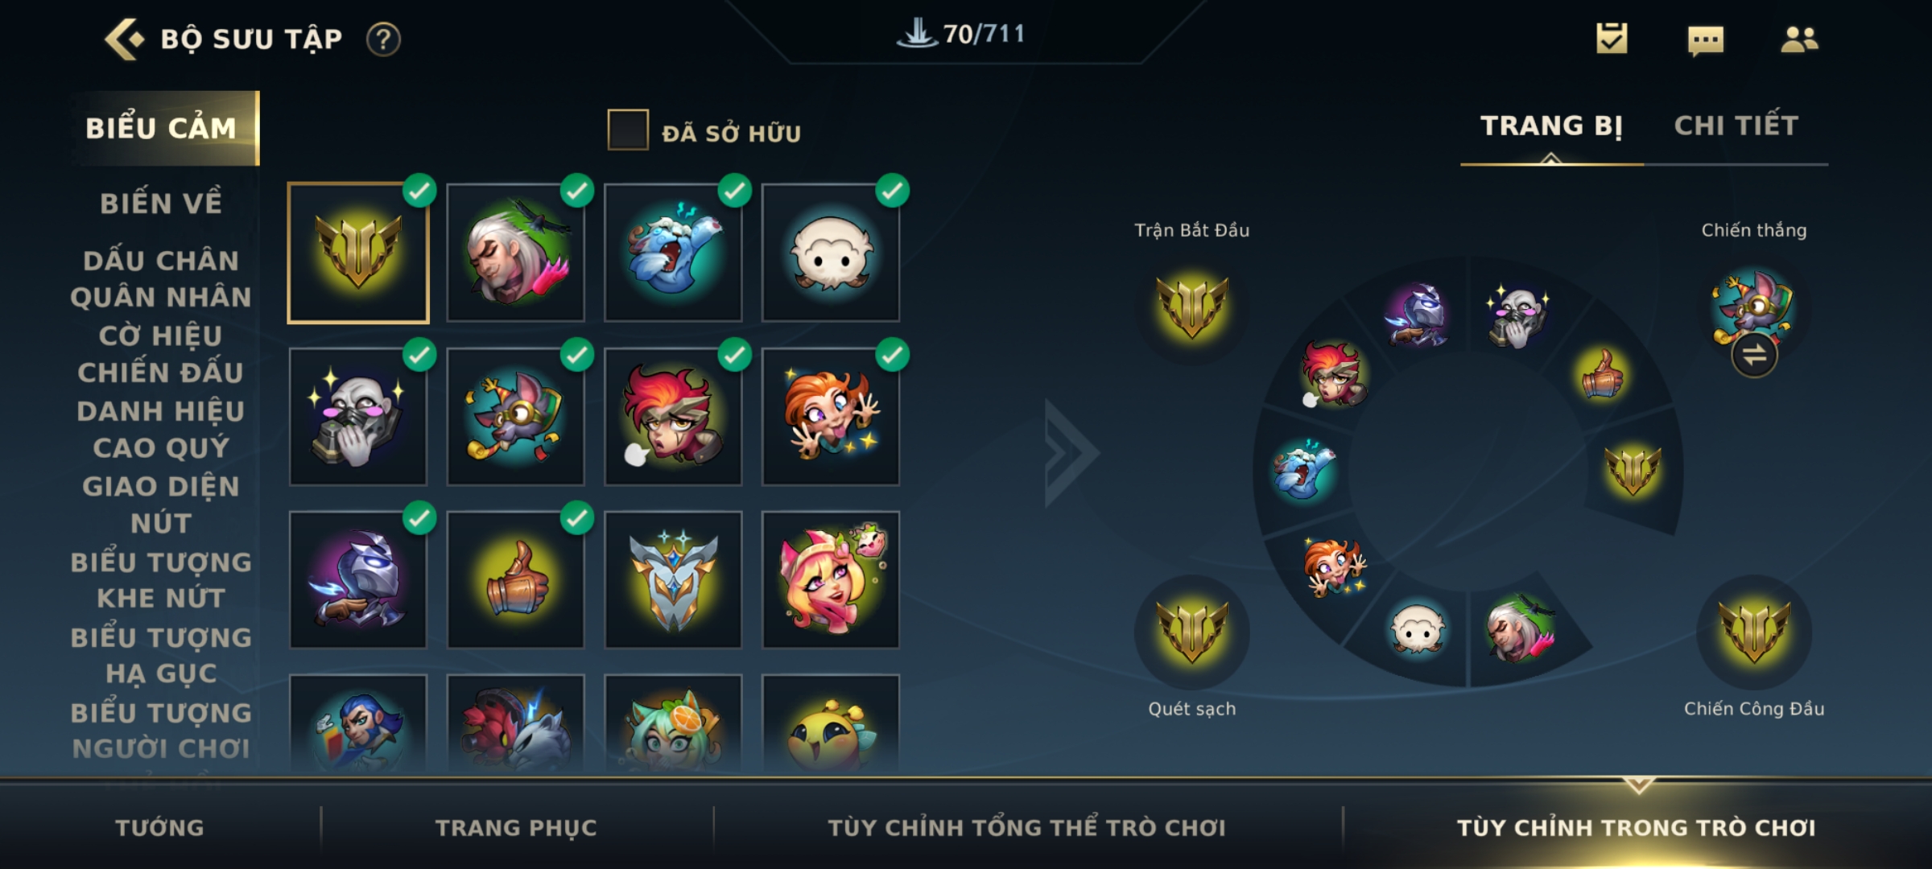
Task: Tap the Trận Bắt Đầu emote slot
Action: (x=1192, y=308)
